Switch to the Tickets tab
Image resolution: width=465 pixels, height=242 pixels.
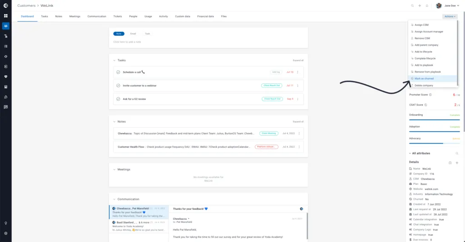pos(118,17)
